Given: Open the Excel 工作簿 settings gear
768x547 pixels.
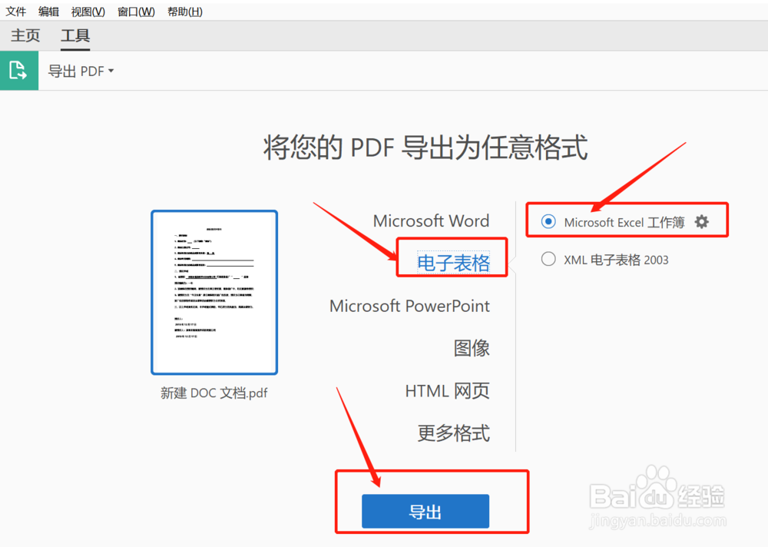Looking at the screenshot, I should [x=701, y=221].
